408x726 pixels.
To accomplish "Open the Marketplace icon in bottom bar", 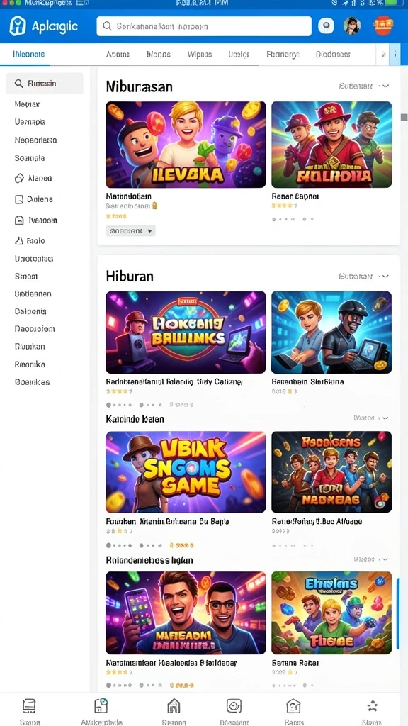I will [x=101, y=705].
